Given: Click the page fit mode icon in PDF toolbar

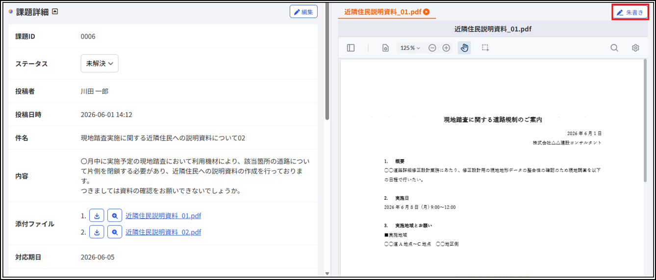Looking at the screenshot, I should point(385,48).
